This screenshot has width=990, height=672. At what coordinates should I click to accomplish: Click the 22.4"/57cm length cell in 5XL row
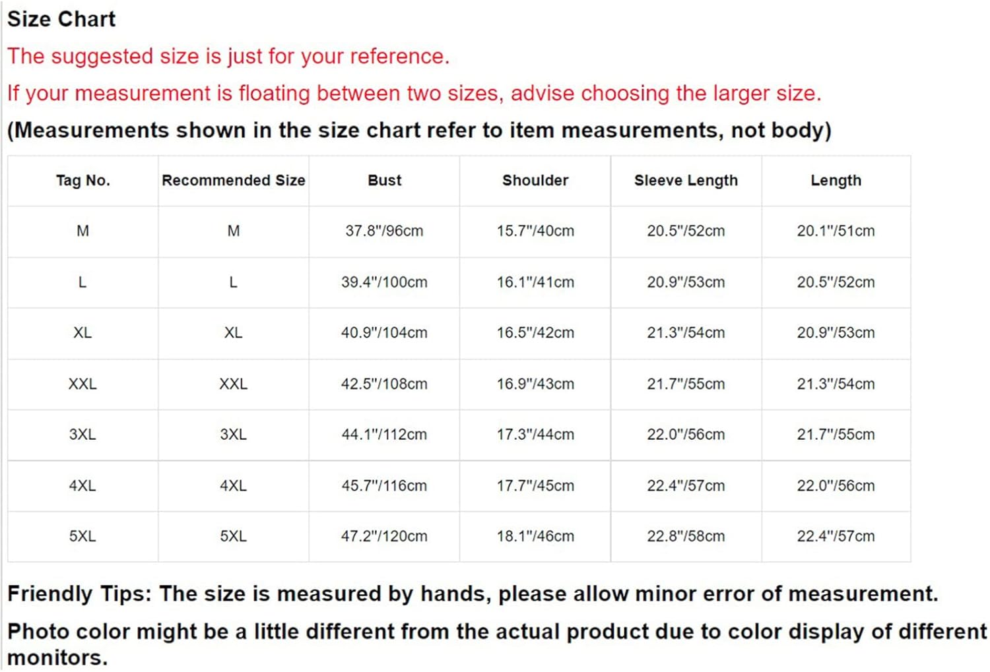tap(836, 537)
